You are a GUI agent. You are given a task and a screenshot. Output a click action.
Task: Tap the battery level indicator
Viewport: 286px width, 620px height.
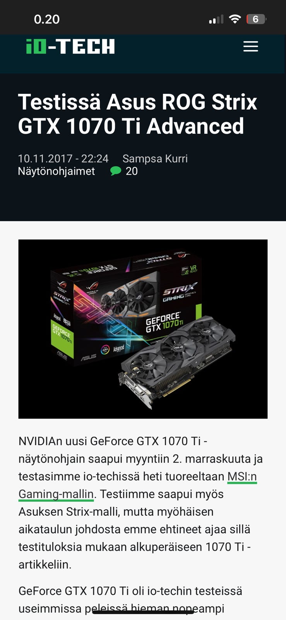pos(256,19)
